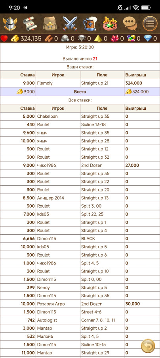
Task: Open the backpack inventory icon
Action: pos(50,23)
